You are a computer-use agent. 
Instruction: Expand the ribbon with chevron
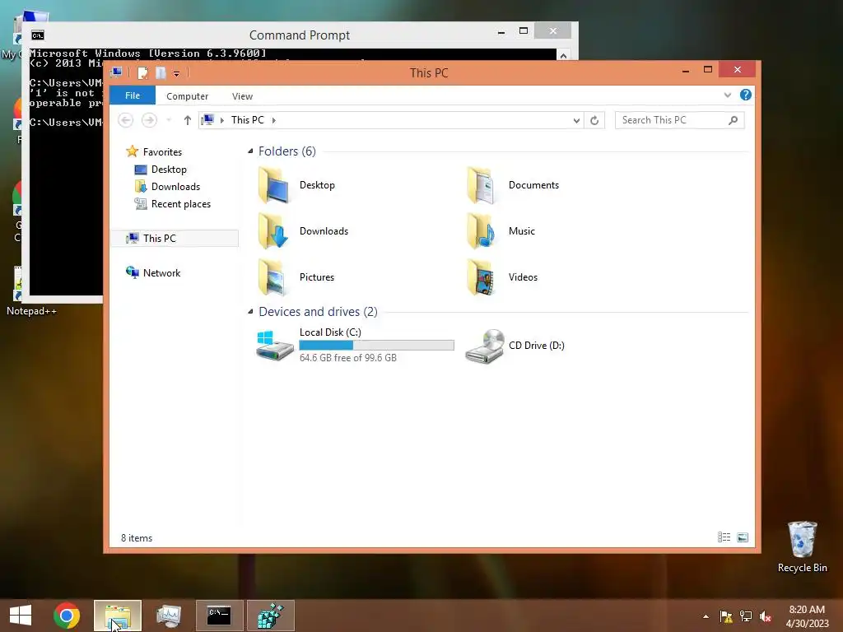coord(728,95)
